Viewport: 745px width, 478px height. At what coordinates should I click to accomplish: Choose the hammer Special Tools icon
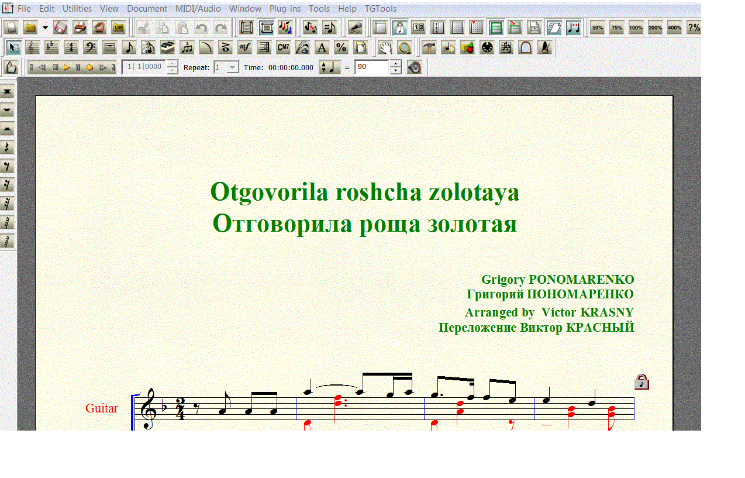point(429,47)
